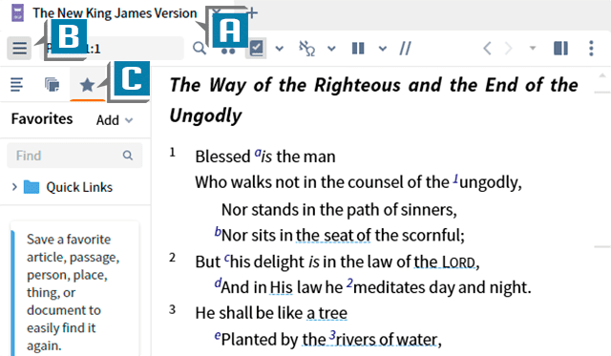Viewport: 611px width, 356px height.
Task: Open the Add dropdown in Favorites
Action: tap(115, 120)
